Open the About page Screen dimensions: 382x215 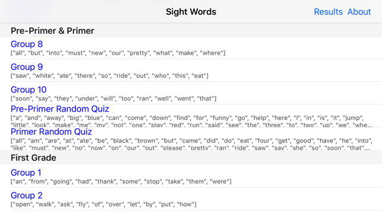pos(359,12)
